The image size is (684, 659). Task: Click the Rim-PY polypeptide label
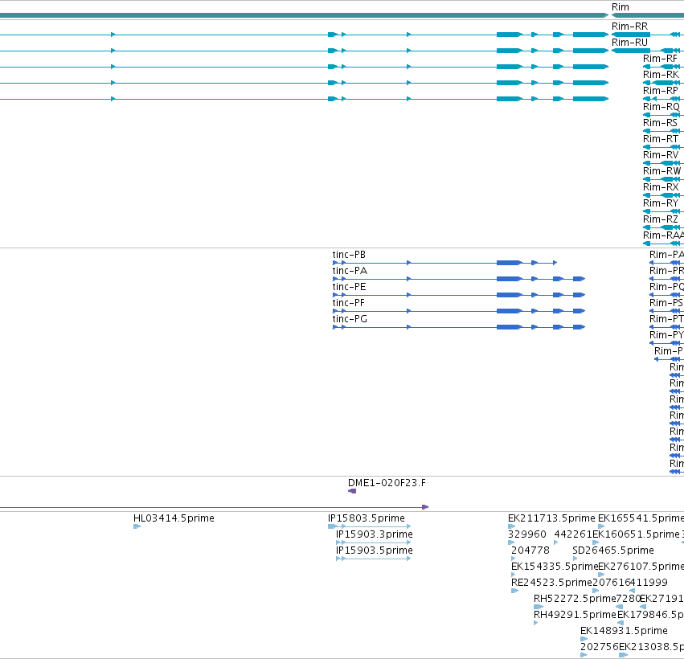666,335
